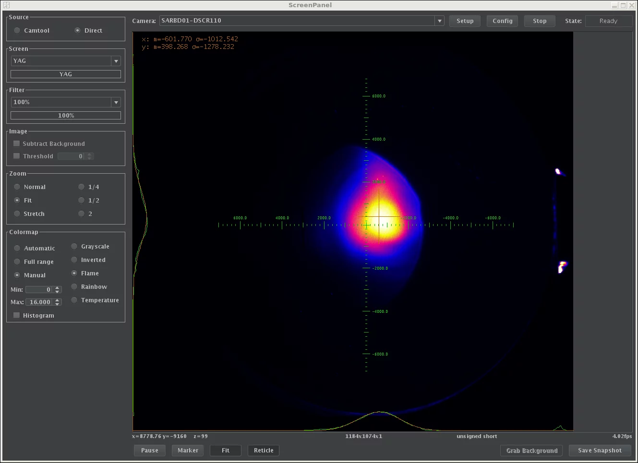Save a snapshot of the beam image
Image resolution: width=638 pixels, height=463 pixels.
tap(600, 450)
